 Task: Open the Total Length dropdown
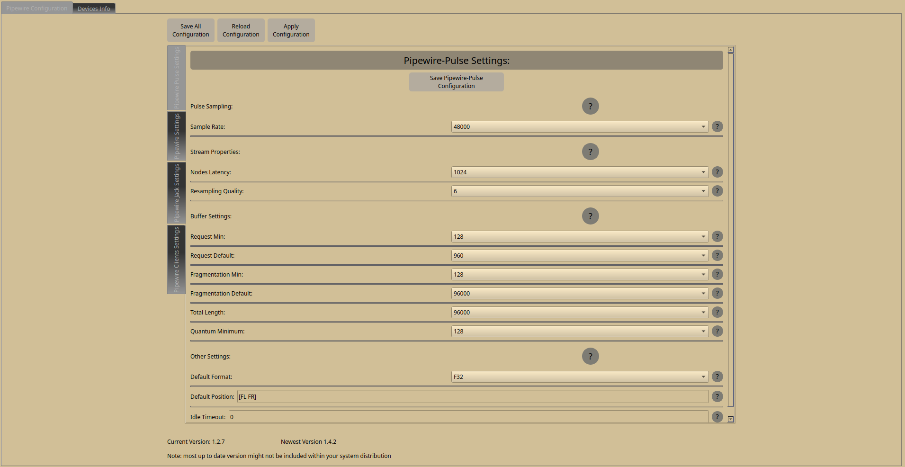pos(580,312)
